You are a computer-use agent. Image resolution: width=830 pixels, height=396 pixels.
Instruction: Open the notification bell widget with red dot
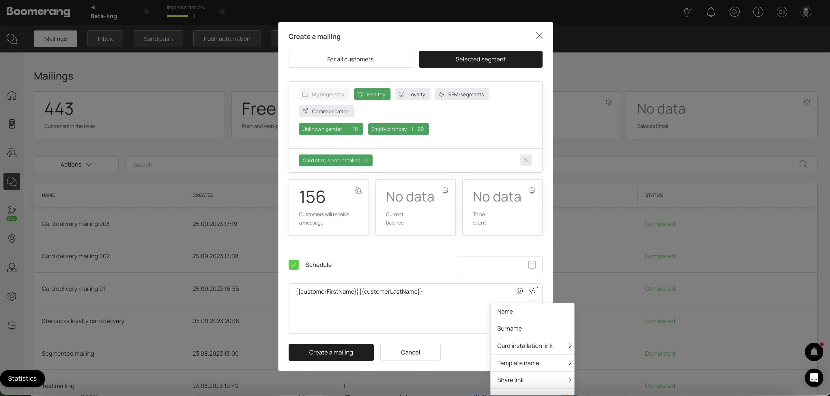coord(814,352)
